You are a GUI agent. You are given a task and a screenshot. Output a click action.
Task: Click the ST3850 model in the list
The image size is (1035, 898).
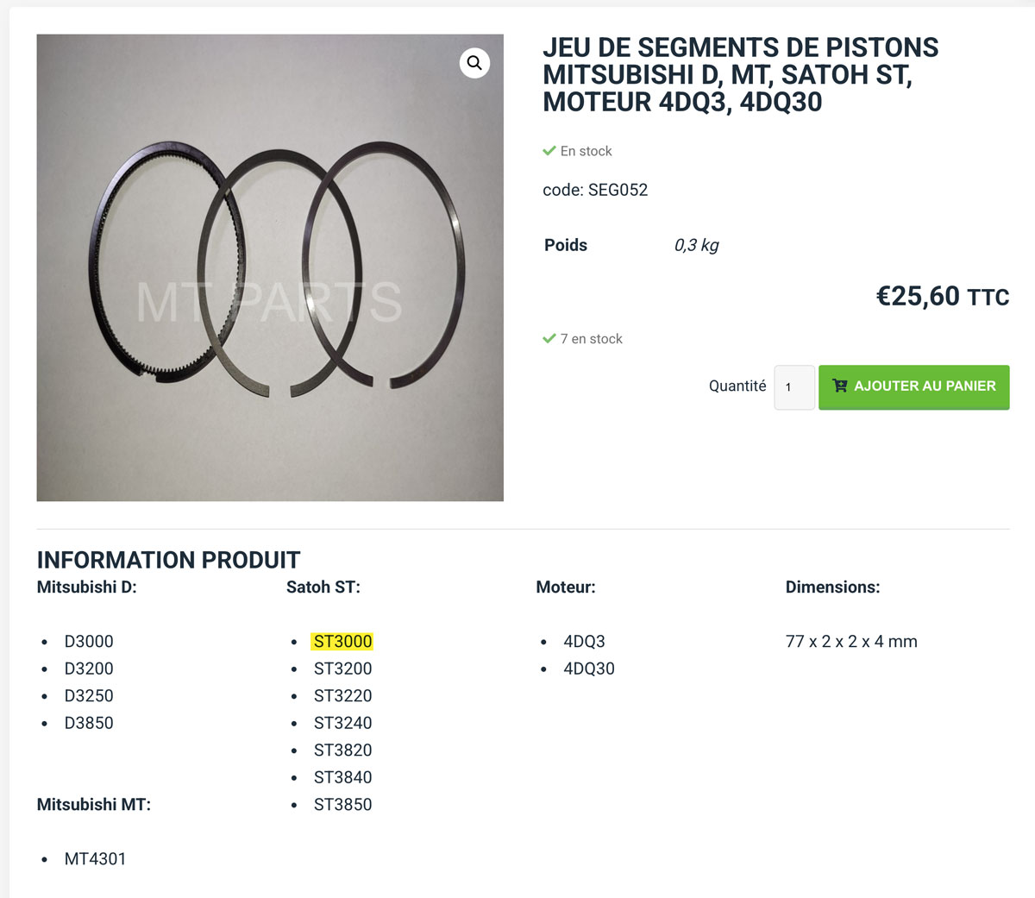coord(342,805)
